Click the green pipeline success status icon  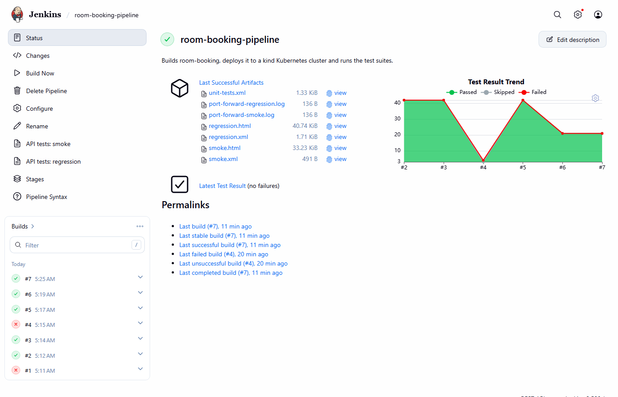(x=167, y=39)
